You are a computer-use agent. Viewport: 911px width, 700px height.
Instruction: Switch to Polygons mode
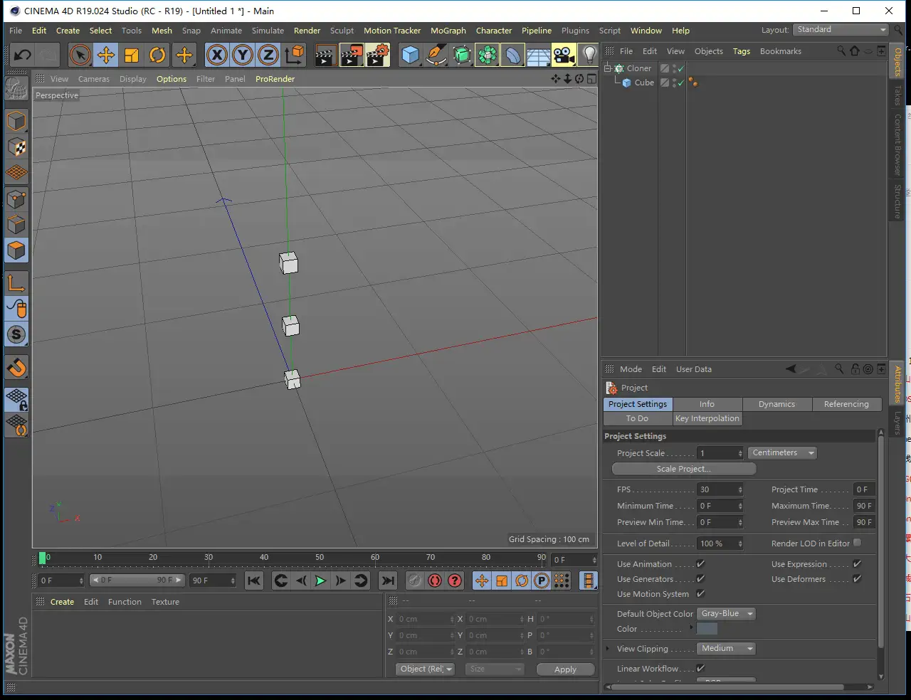tap(16, 250)
